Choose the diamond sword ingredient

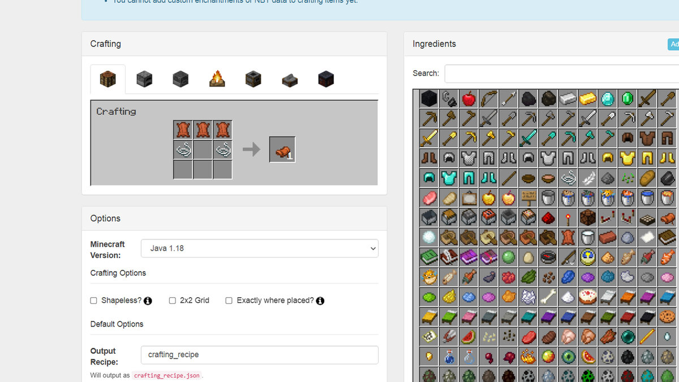[x=528, y=138]
